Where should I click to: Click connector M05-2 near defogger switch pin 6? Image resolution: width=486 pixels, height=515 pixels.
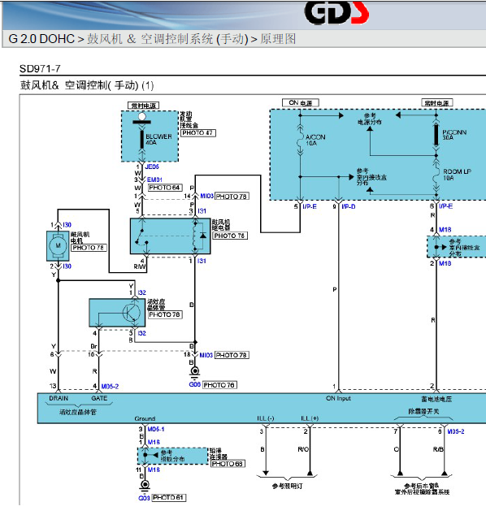[455, 431]
